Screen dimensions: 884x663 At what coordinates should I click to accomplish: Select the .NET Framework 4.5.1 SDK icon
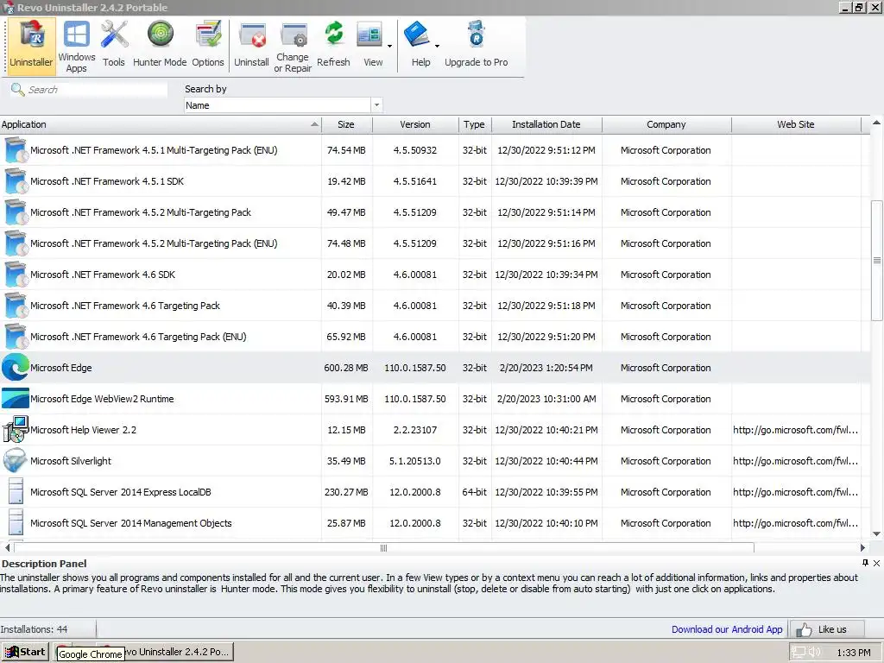[16, 181]
